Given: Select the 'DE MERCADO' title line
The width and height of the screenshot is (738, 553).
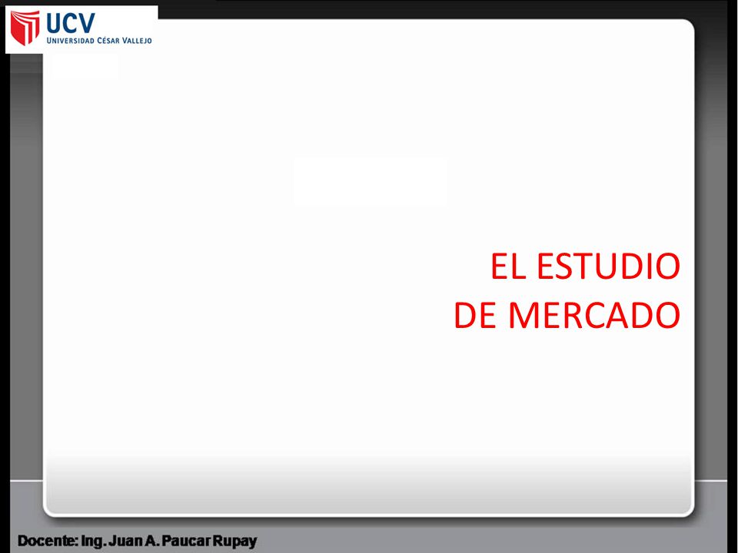Looking at the screenshot, I should coord(567,315).
